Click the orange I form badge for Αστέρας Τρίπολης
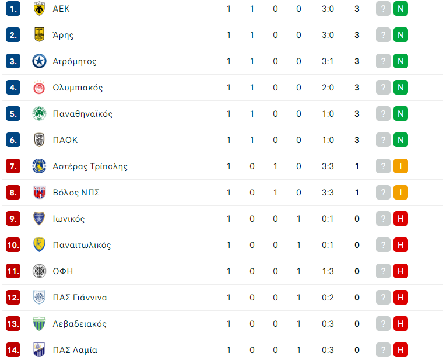Image resolution: width=443 pixels, height=360 pixels. pyautogui.click(x=400, y=166)
